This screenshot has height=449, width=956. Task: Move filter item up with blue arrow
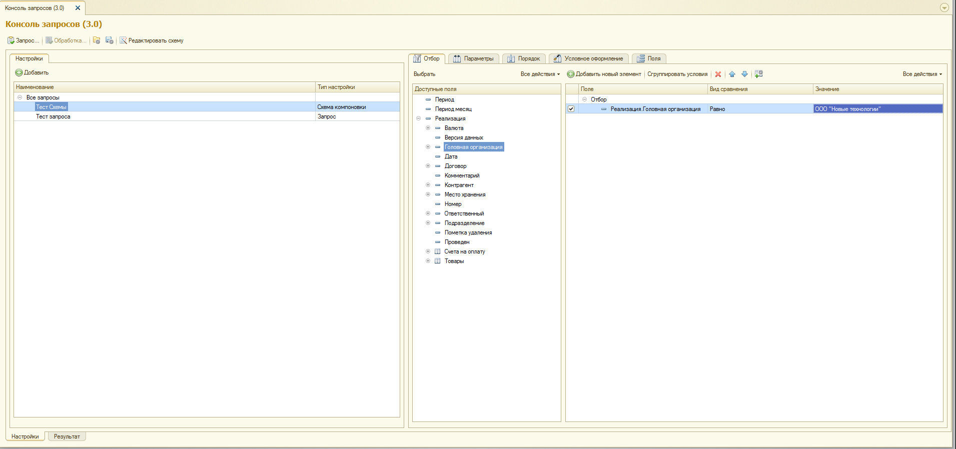732,74
